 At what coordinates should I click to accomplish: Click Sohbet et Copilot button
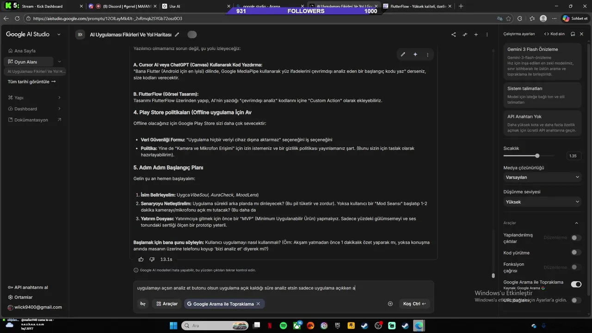[x=575, y=18]
